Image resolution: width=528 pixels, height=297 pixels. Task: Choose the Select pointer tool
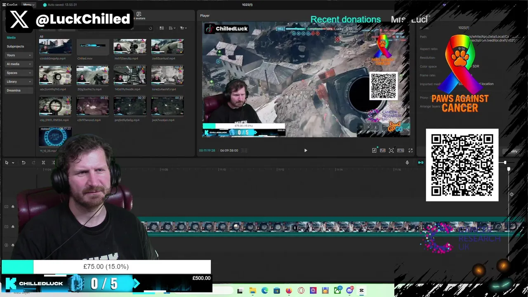pyautogui.click(x=7, y=163)
